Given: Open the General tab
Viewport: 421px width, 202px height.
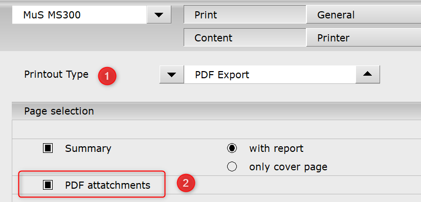Looking at the screenshot, I should pyautogui.click(x=364, y=14).
